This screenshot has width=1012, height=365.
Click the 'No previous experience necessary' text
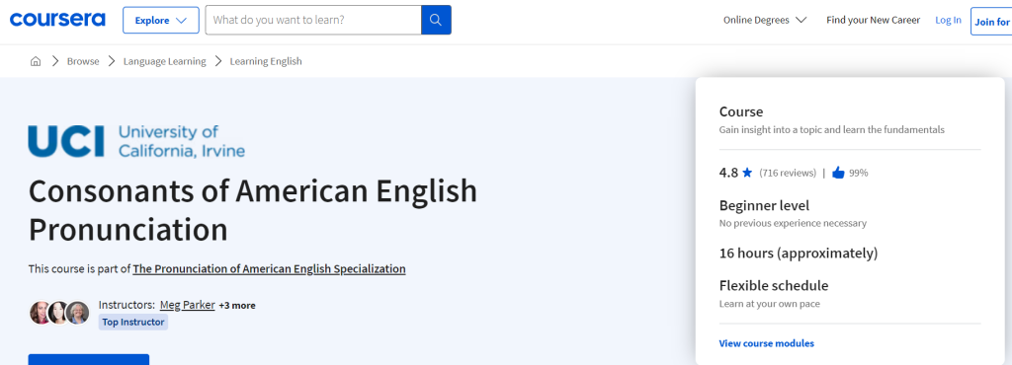coord(793,223)
